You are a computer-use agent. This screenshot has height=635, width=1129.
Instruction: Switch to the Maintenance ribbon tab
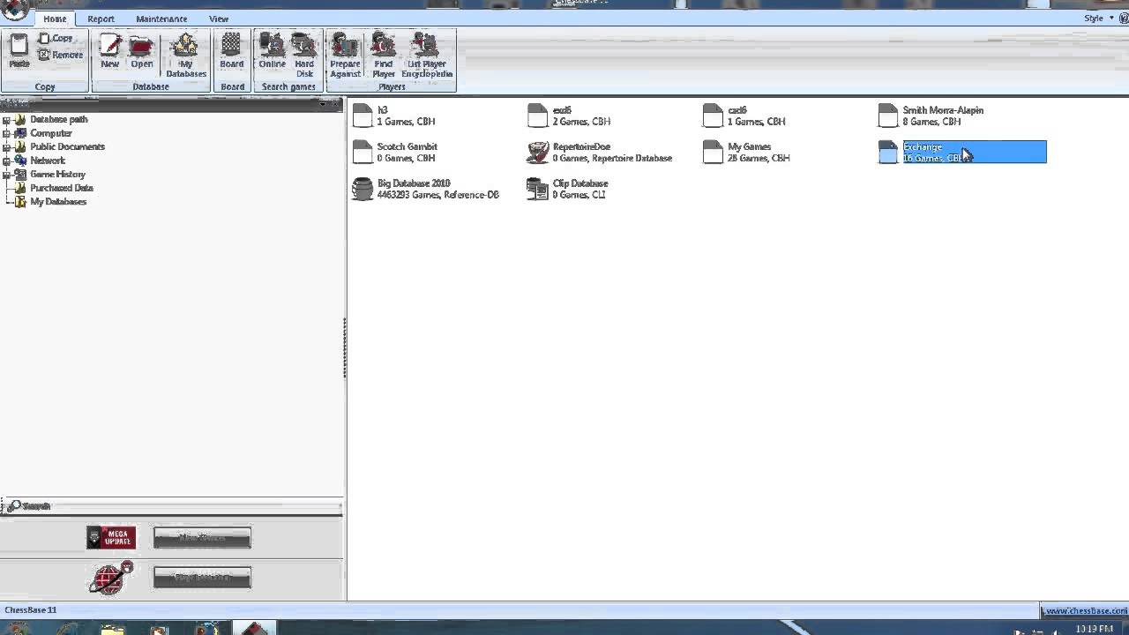point(161,19)
